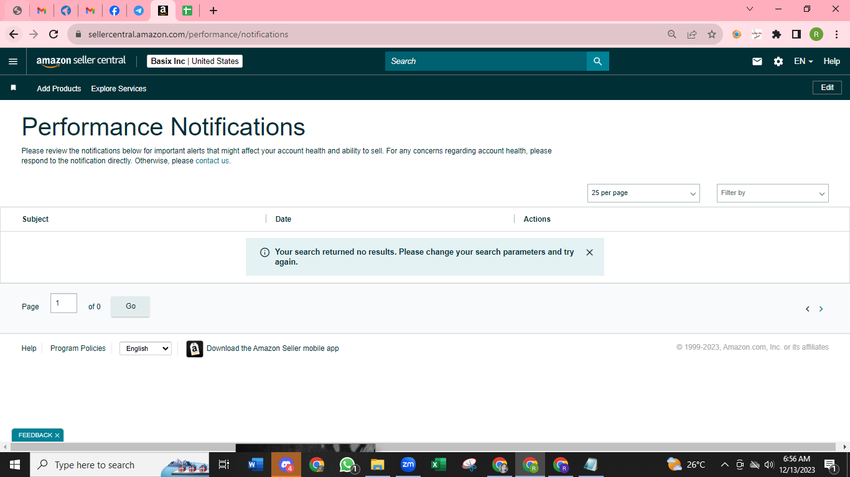Open the Windows notification center
The image size is (850, 477).
[x=829, y=465]
